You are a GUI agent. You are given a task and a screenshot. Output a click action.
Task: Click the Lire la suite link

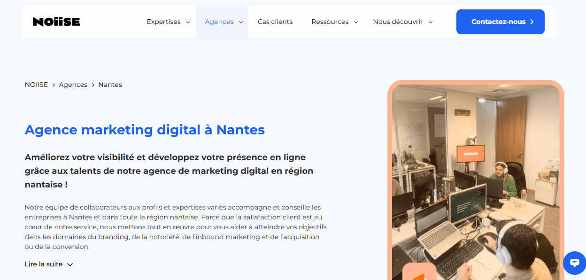tap(44, 264)
